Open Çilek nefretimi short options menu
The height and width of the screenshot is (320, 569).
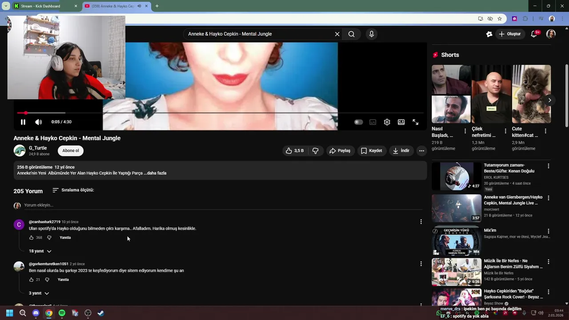[x=505, y=131]
